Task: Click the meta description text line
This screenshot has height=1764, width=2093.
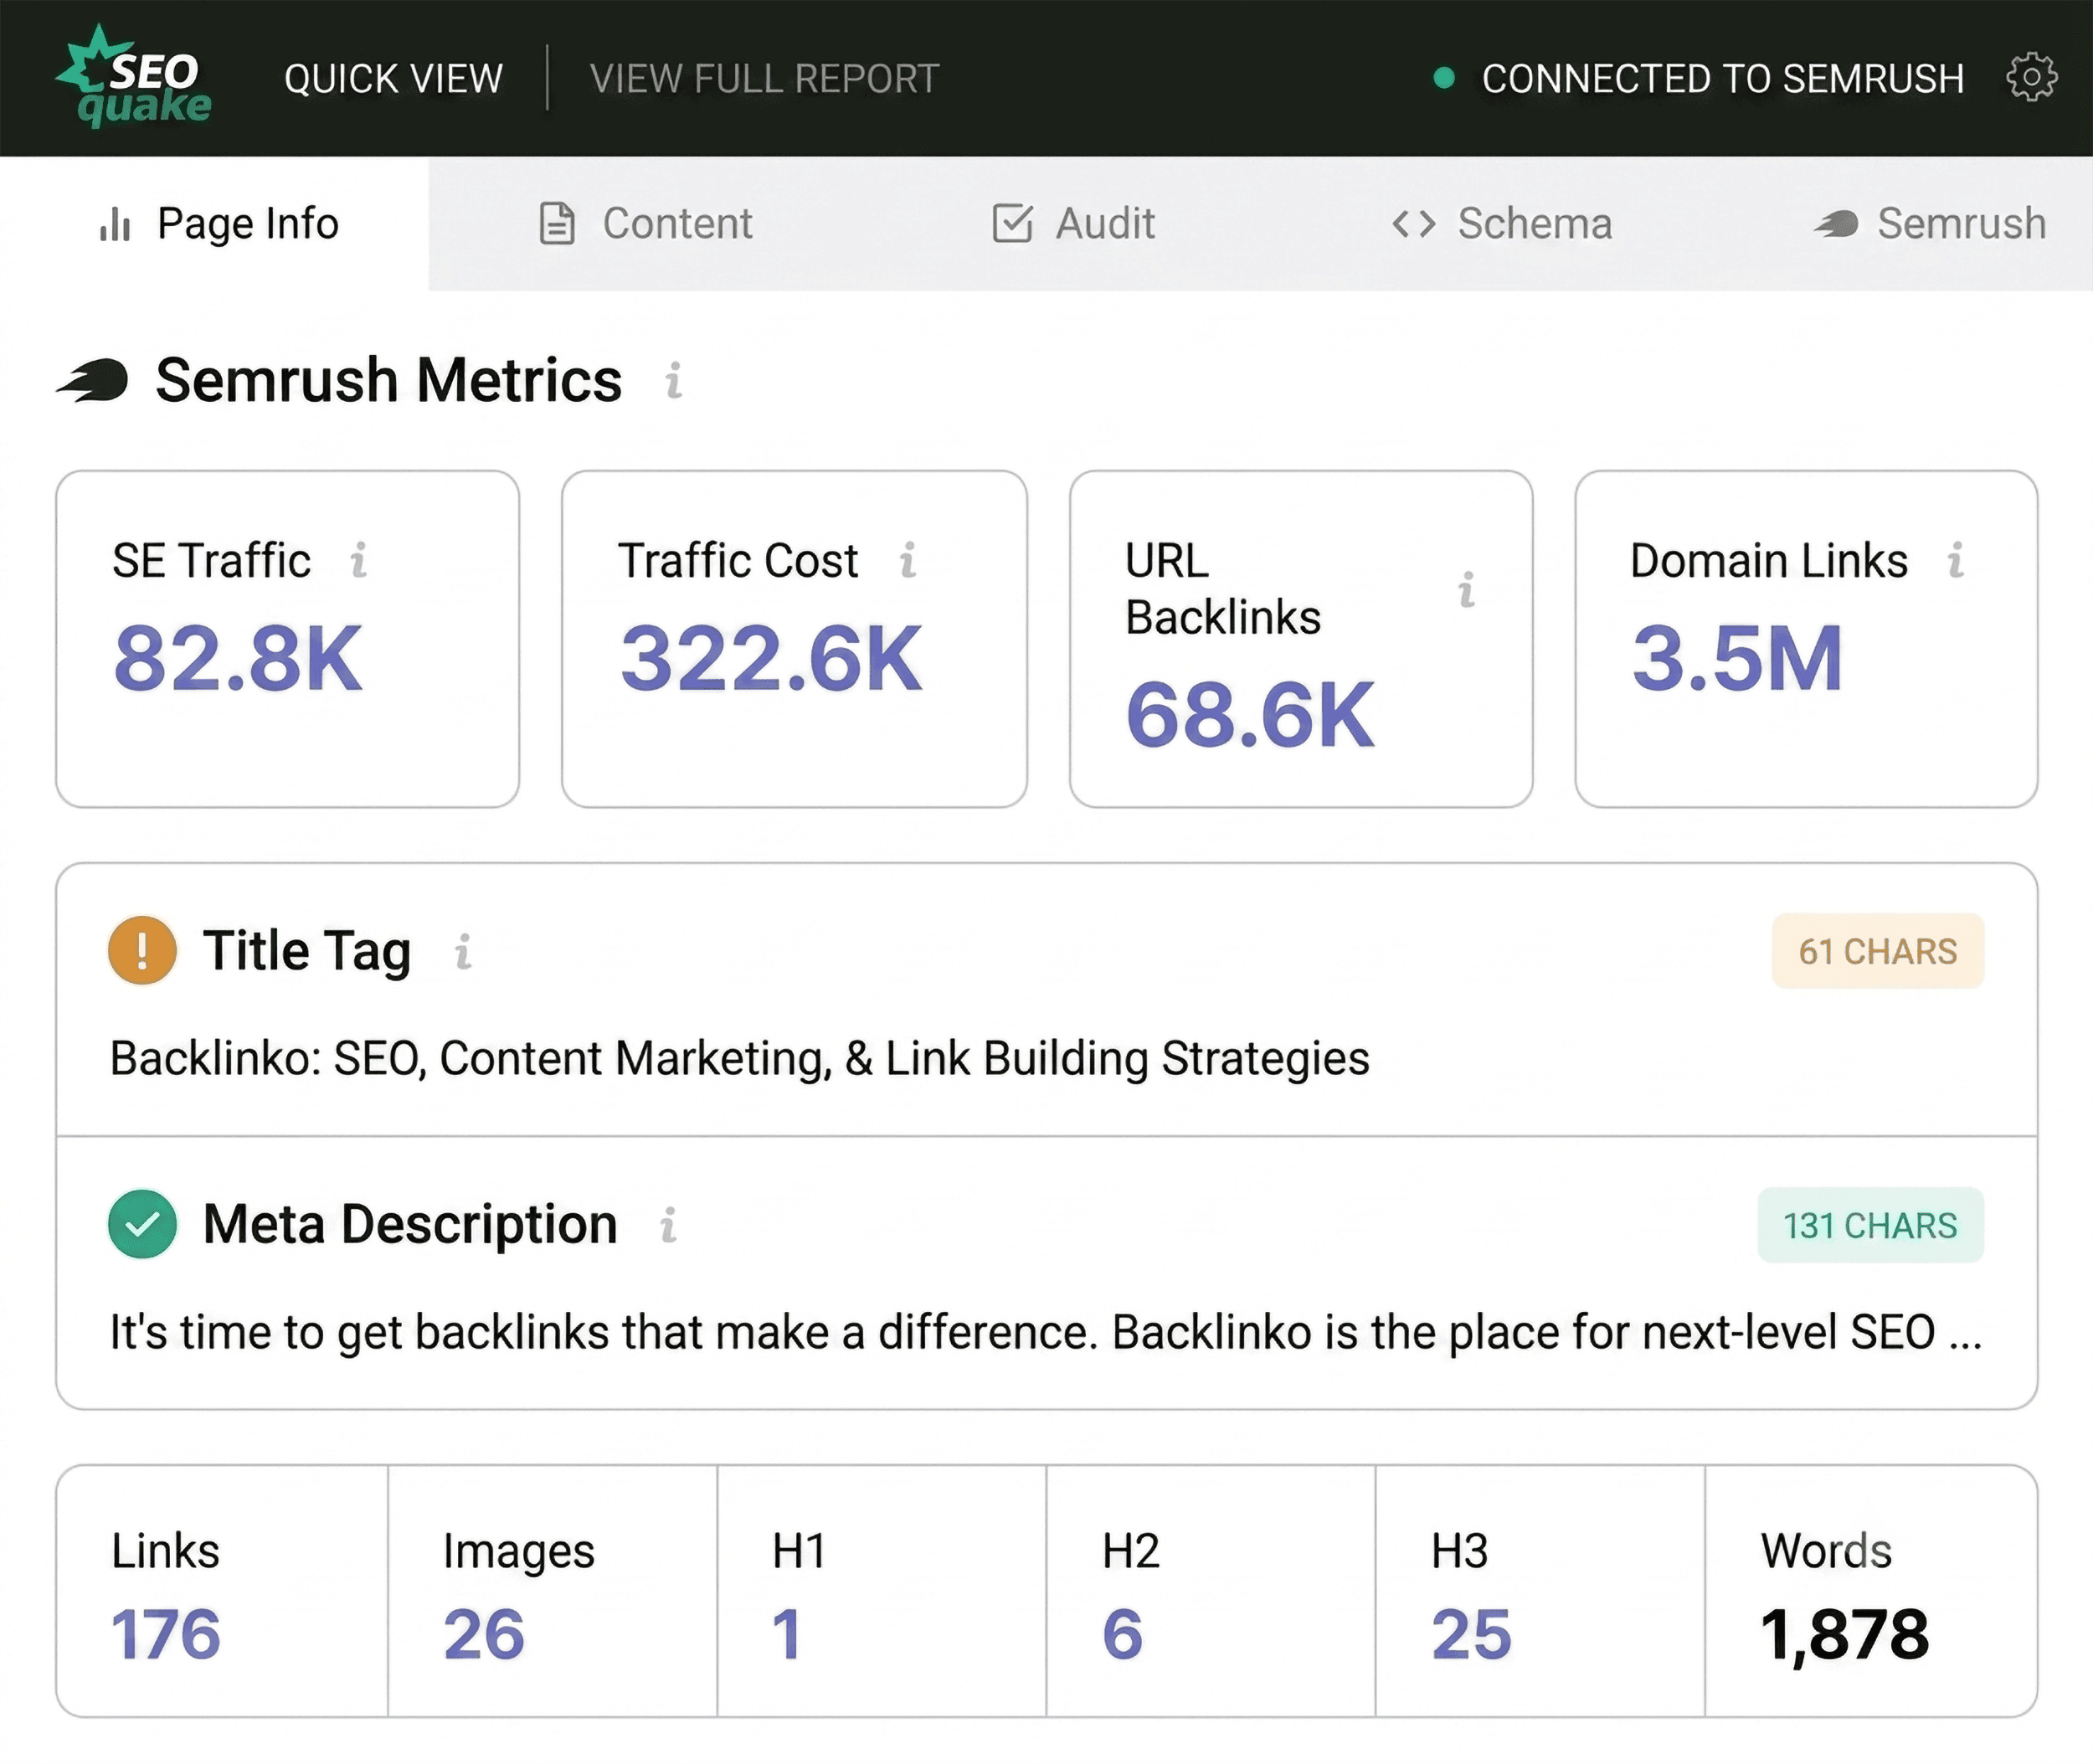Action: click(x=1046, y=1332)
